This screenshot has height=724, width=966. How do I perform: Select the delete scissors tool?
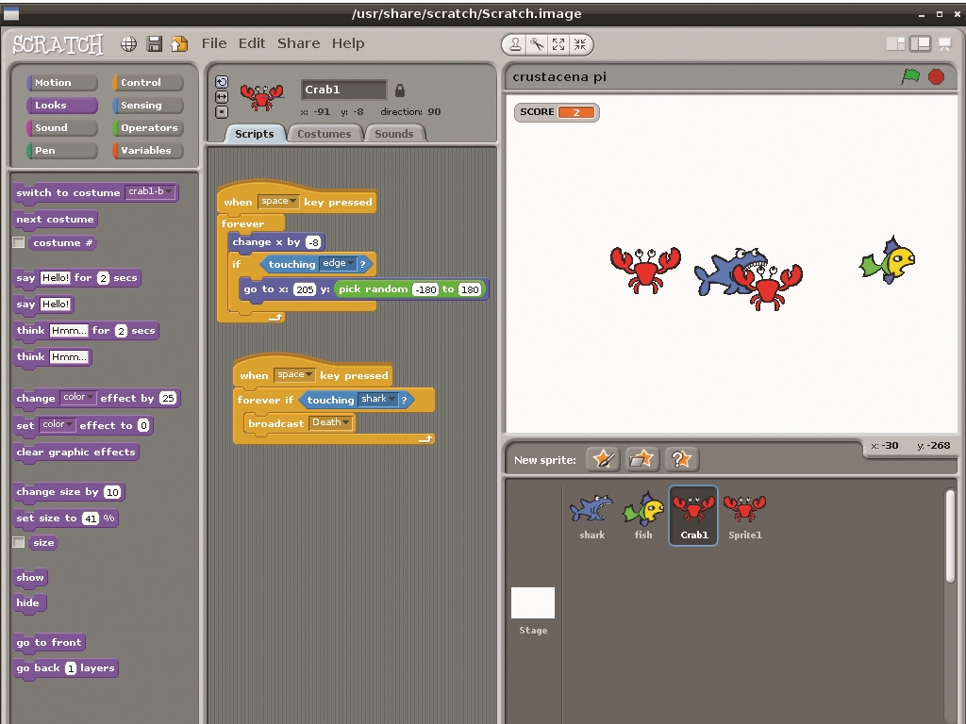537,44
